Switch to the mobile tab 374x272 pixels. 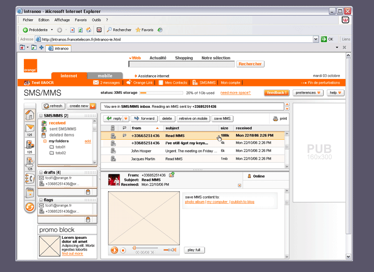point(105,76)
